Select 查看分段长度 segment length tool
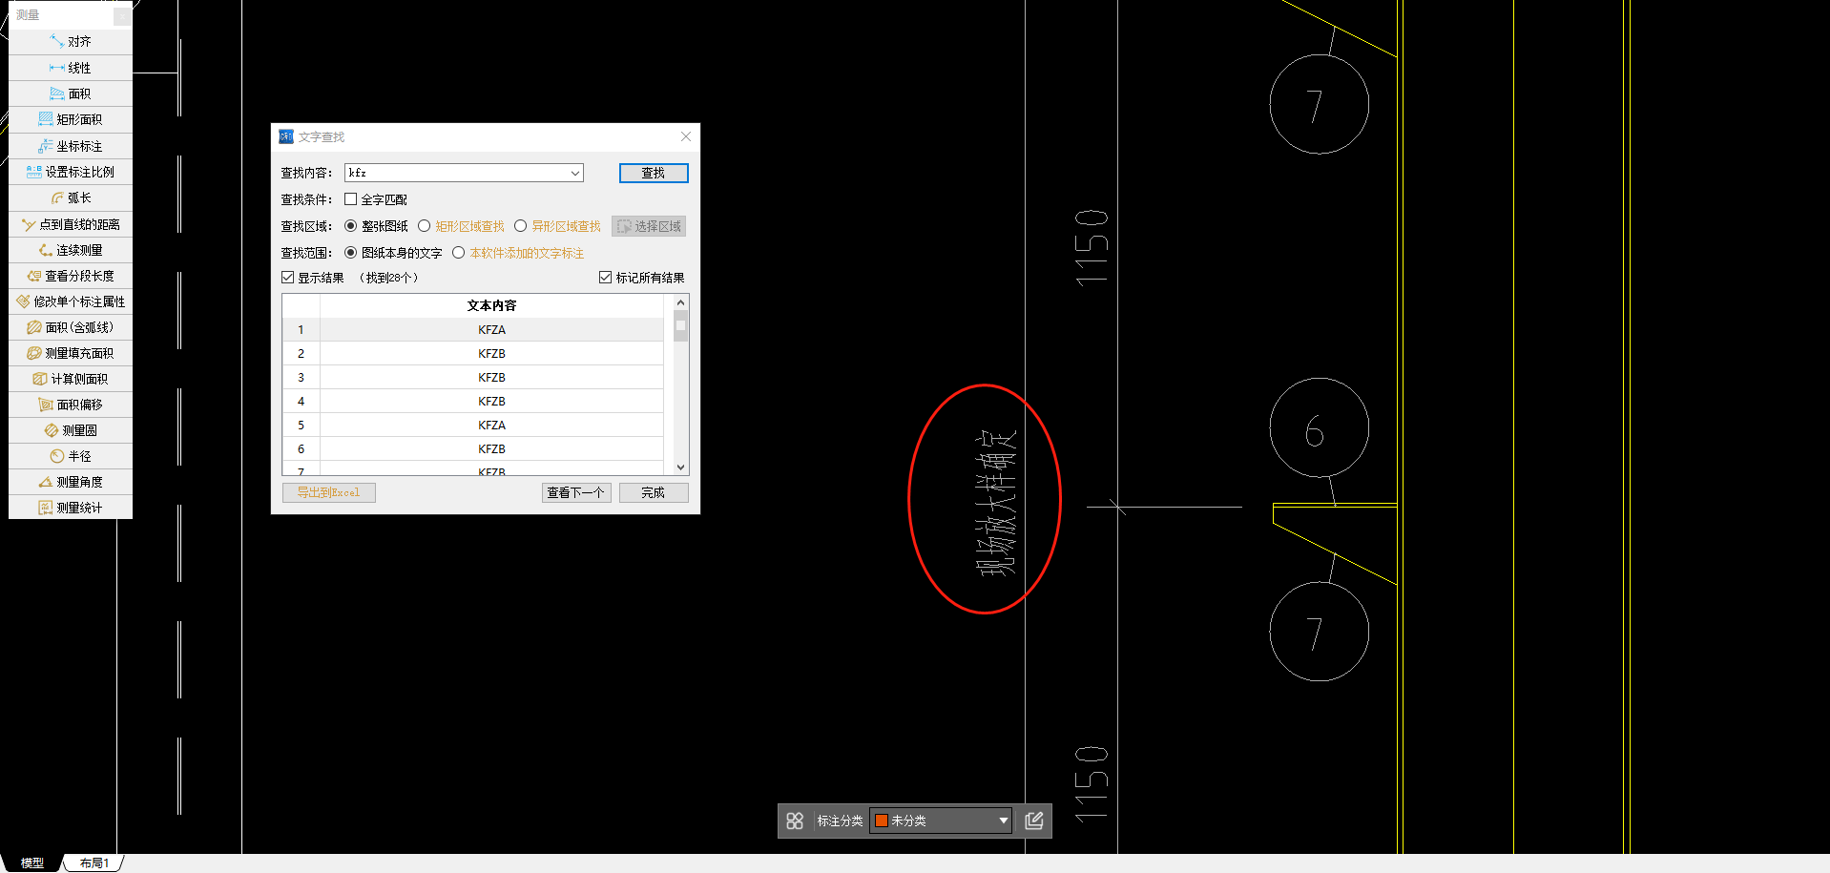This screenshot has height=873, width=1830. 71,276
